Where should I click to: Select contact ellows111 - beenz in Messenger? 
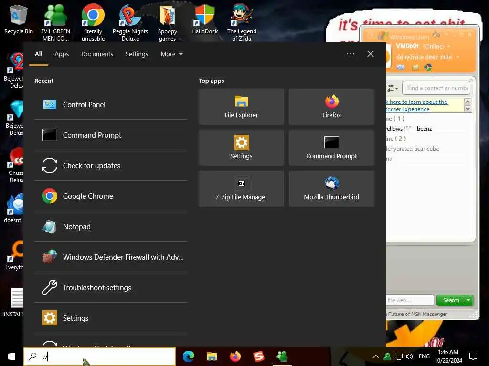pyautogui.click(x=409, y=129)
